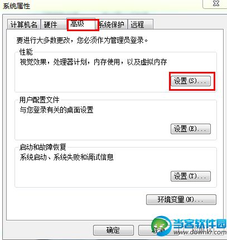Open performance 设置(S) button
Image resolution: width=227 pixels, height=240 pixels.
(x=191, y=81)
